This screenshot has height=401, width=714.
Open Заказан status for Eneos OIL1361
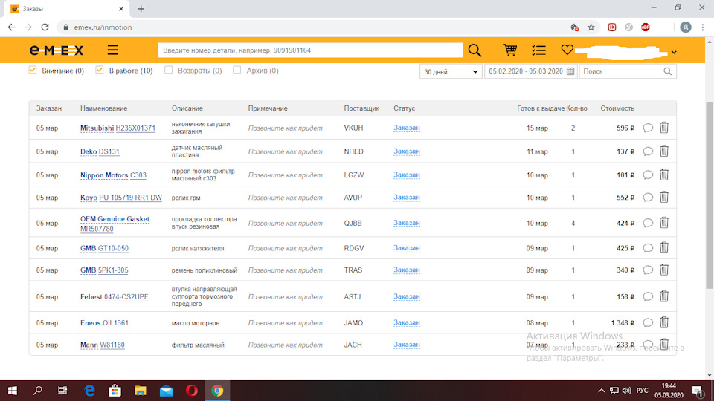coord(407,323)
